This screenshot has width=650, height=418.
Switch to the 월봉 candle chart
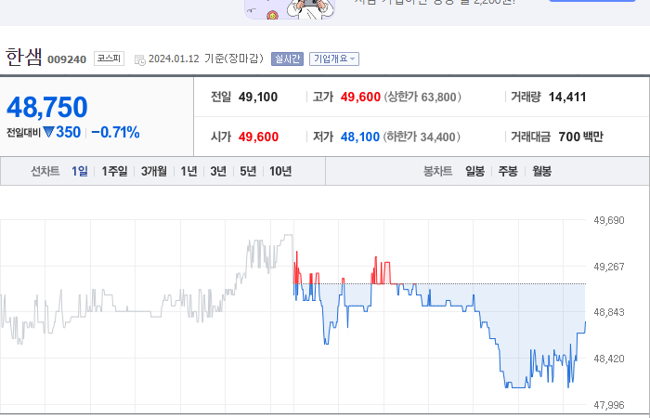click(541, 171)
